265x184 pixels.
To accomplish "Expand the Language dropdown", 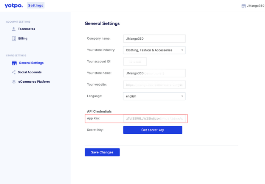I will (154, 96).
